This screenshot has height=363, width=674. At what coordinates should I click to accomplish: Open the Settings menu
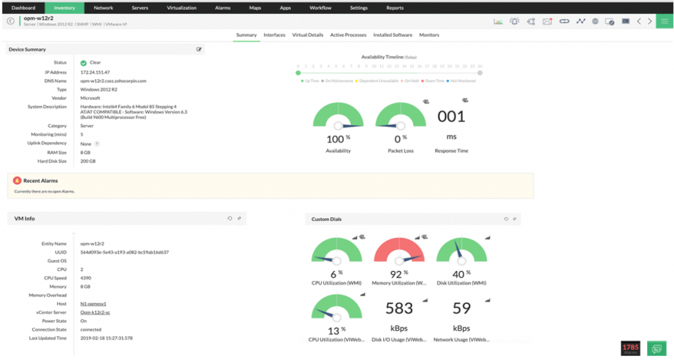pyautogui.click(x=359, y=8)
